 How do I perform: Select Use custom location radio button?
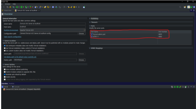[x=5, y=51]
